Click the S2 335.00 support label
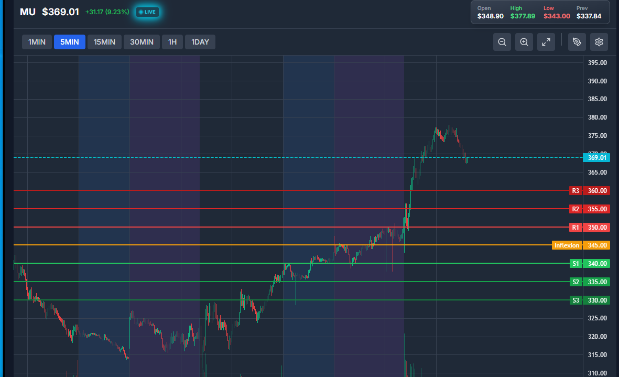This screenshot has height=377, width=619. [x=590, y=282]
